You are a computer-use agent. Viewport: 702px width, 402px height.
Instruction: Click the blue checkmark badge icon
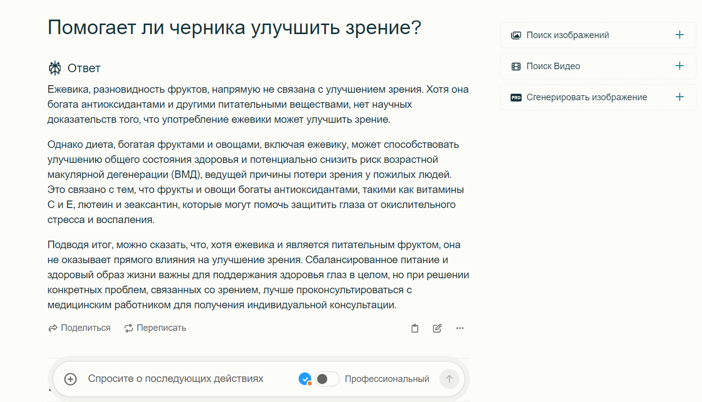point(305,379)
